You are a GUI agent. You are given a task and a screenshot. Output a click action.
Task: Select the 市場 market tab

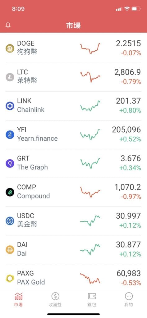(18, 300)
